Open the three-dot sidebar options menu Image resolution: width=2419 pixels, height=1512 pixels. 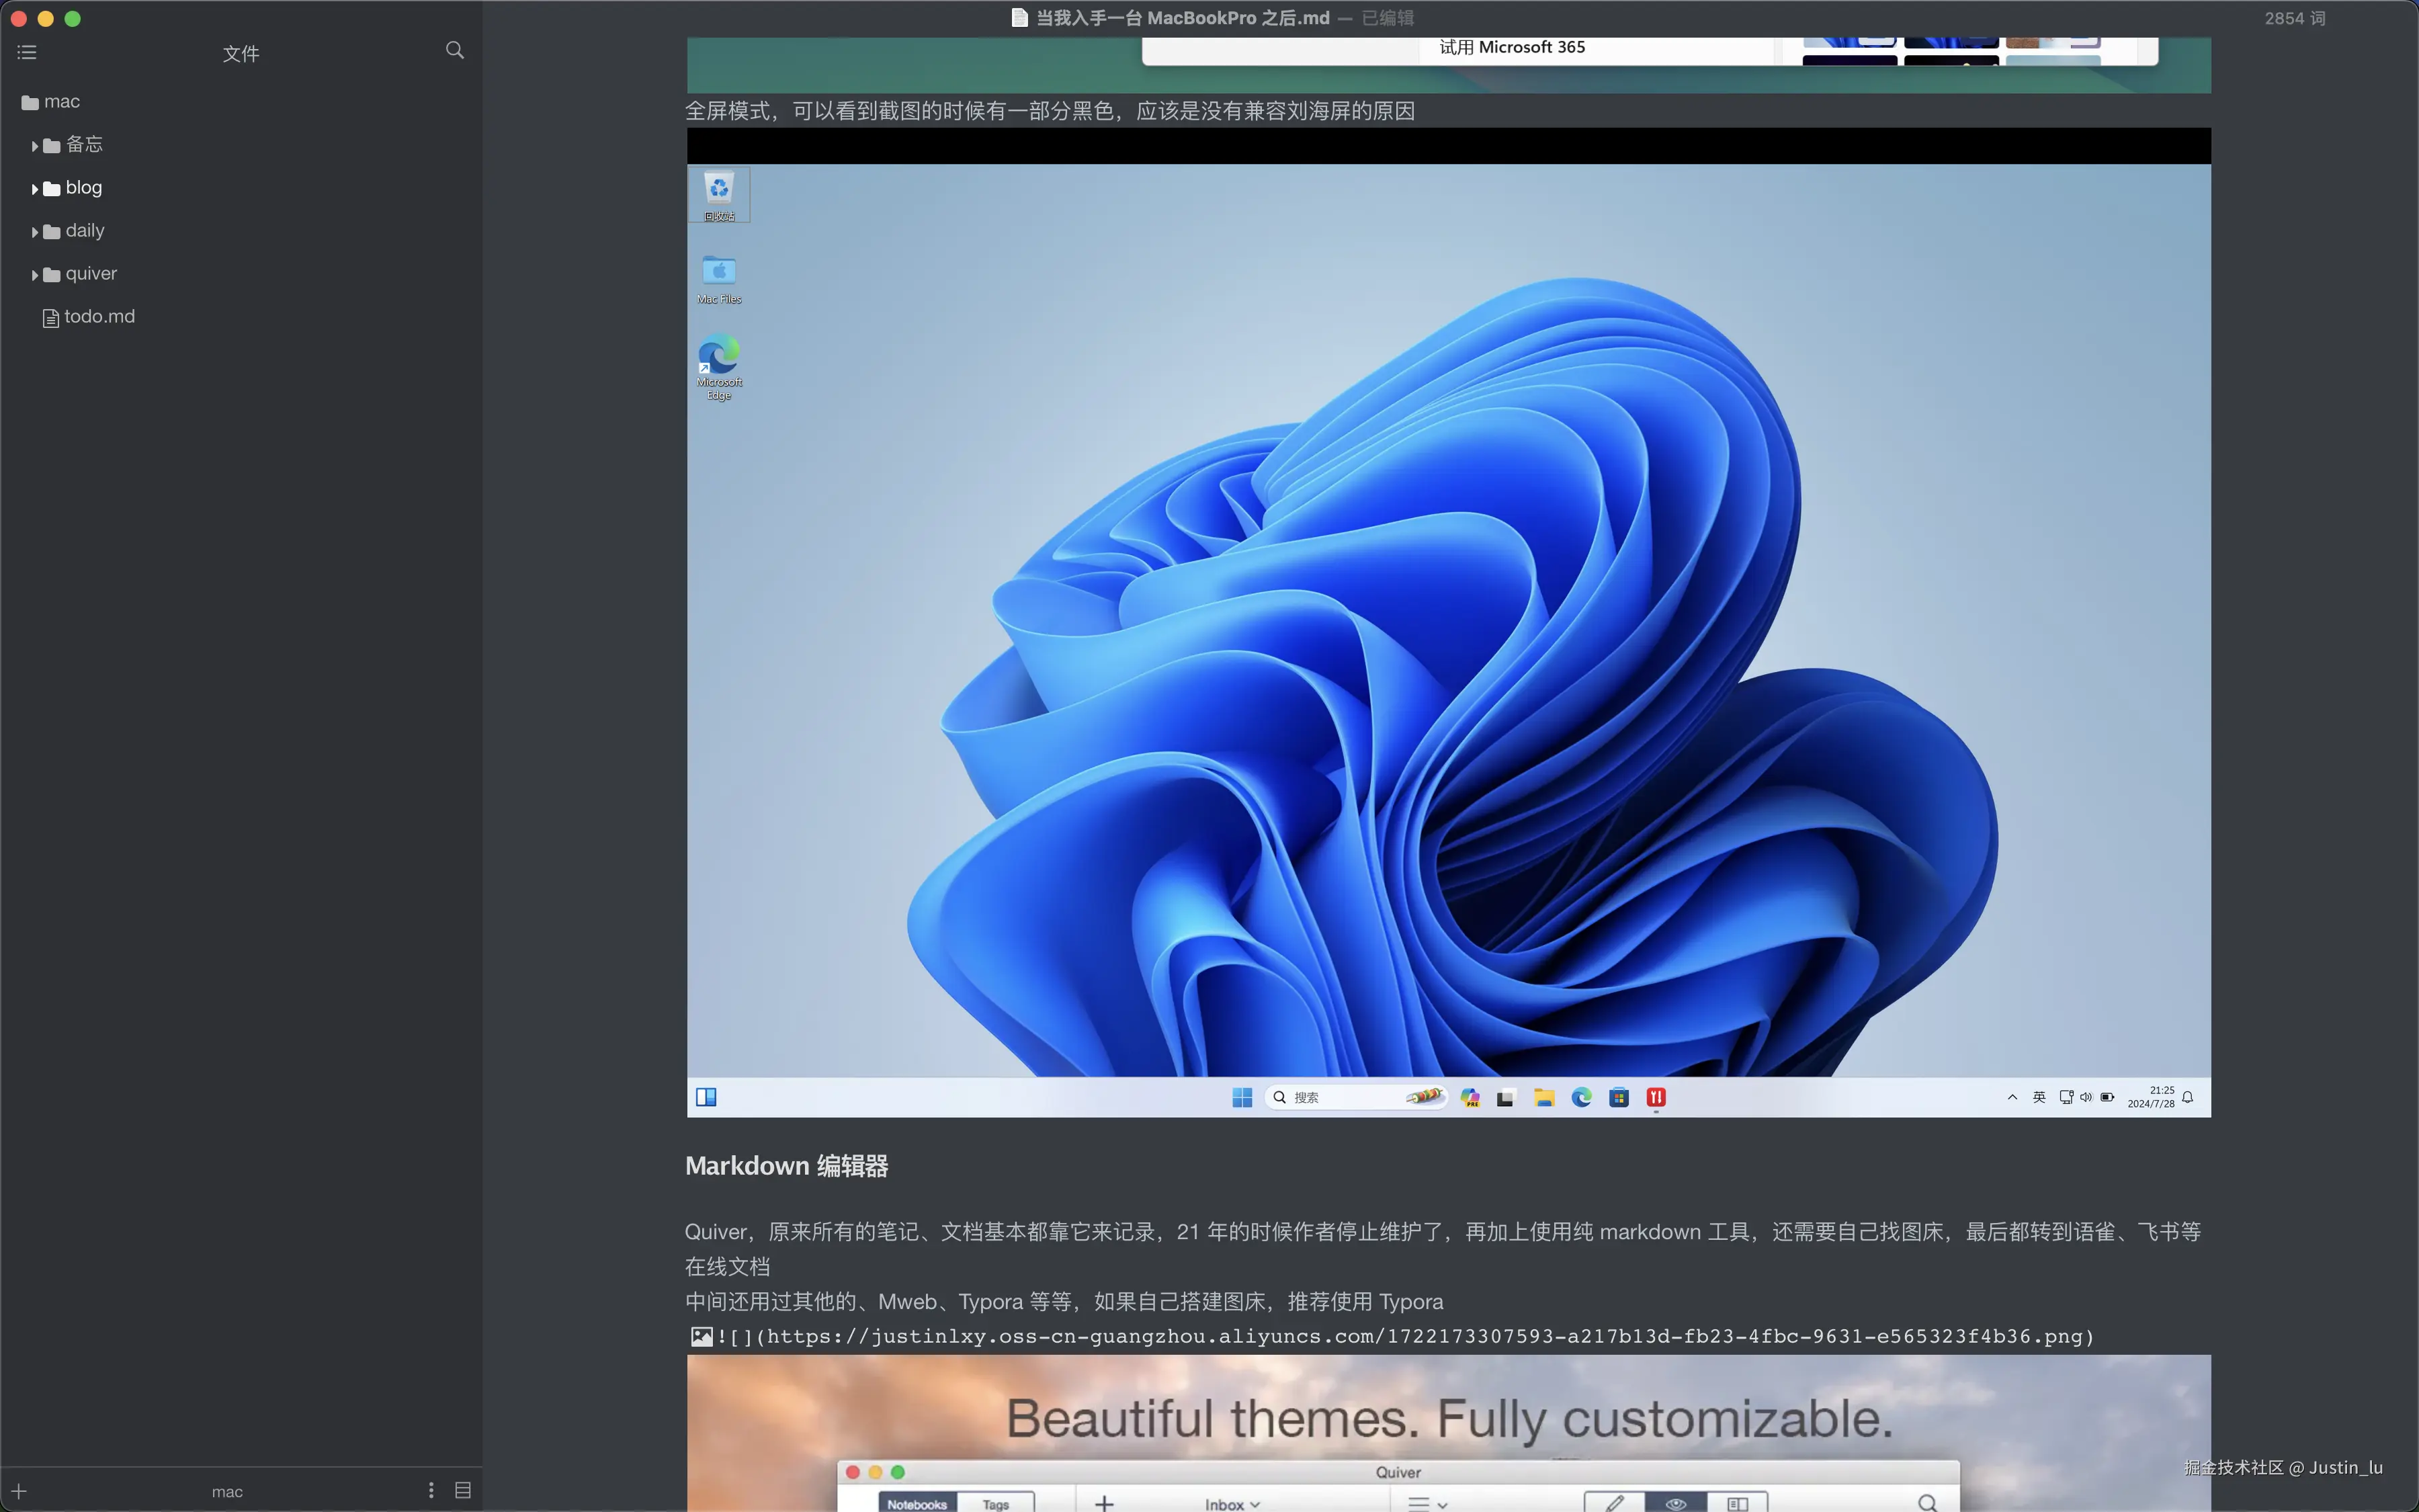(431, 1491)
